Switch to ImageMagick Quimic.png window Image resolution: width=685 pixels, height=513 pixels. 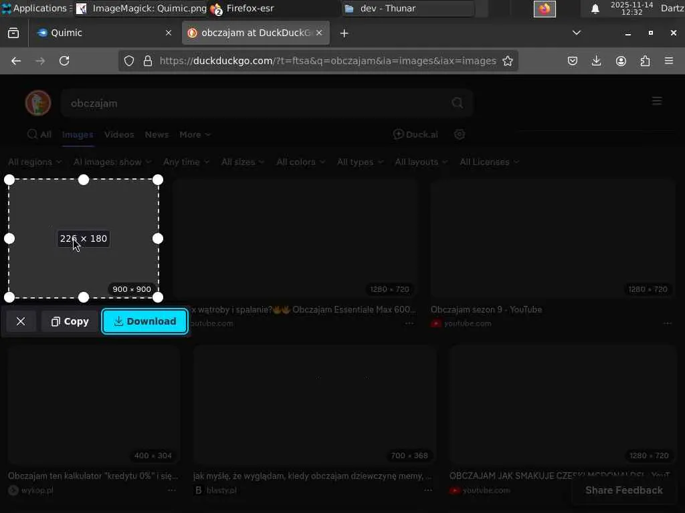click(x=141, y=8)
